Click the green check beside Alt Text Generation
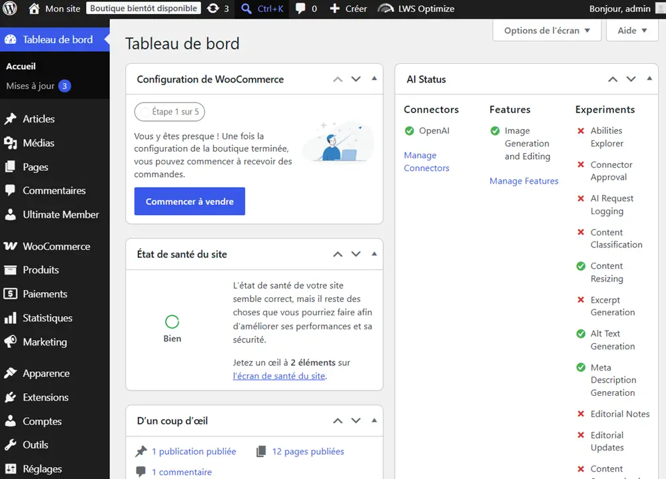This screenshot has height=479, width=666. pos(581,333)
